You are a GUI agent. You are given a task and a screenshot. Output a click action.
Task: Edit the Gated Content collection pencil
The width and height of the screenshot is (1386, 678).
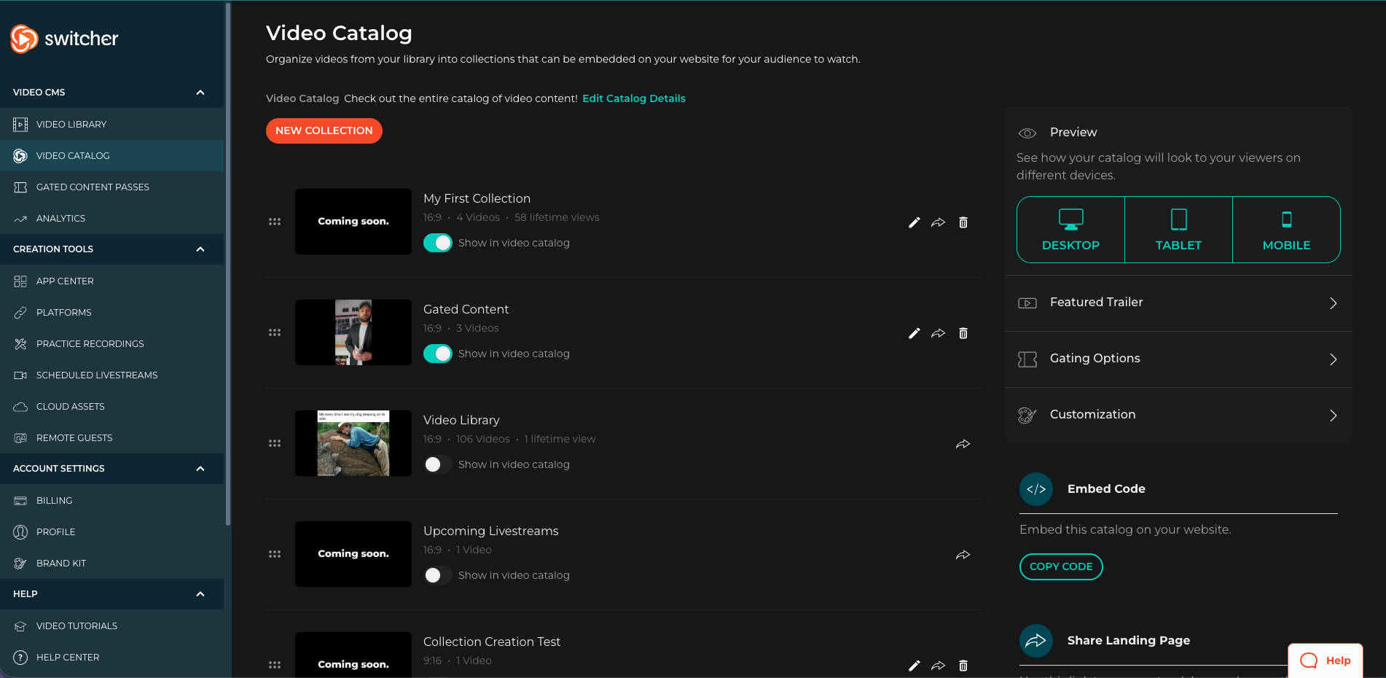coord(915,333)
